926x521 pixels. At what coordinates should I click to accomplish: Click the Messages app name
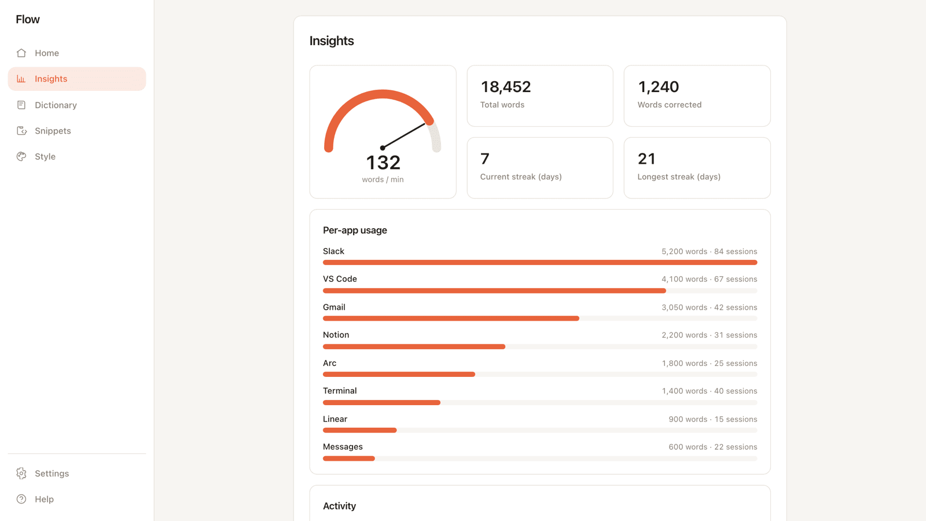(343, 447)
